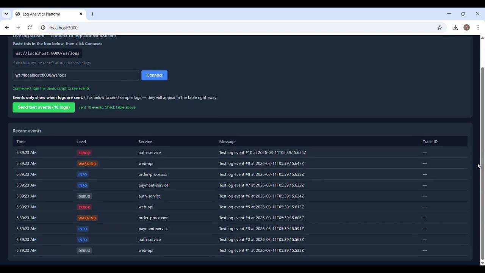Click the browser back arrow
Screen dimensions: 485x273
(x=7, y=28)
